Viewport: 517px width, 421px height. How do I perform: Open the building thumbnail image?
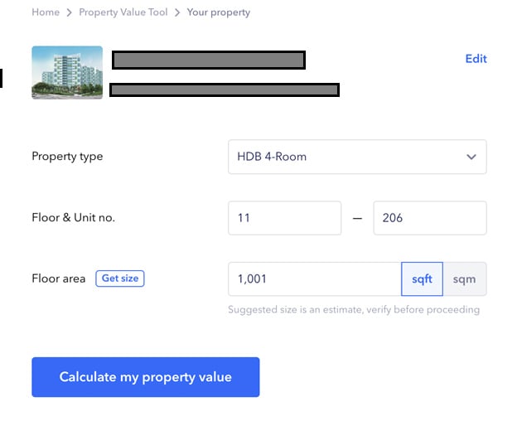(67, 73)
